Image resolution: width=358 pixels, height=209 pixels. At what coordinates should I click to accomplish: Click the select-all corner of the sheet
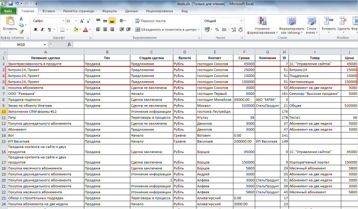4,52
